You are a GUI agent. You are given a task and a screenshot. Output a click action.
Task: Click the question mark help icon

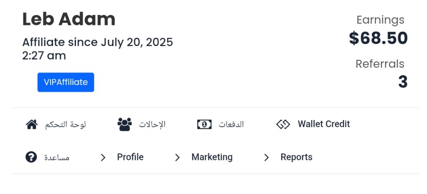pyautogui.click(x=31, y=157)
